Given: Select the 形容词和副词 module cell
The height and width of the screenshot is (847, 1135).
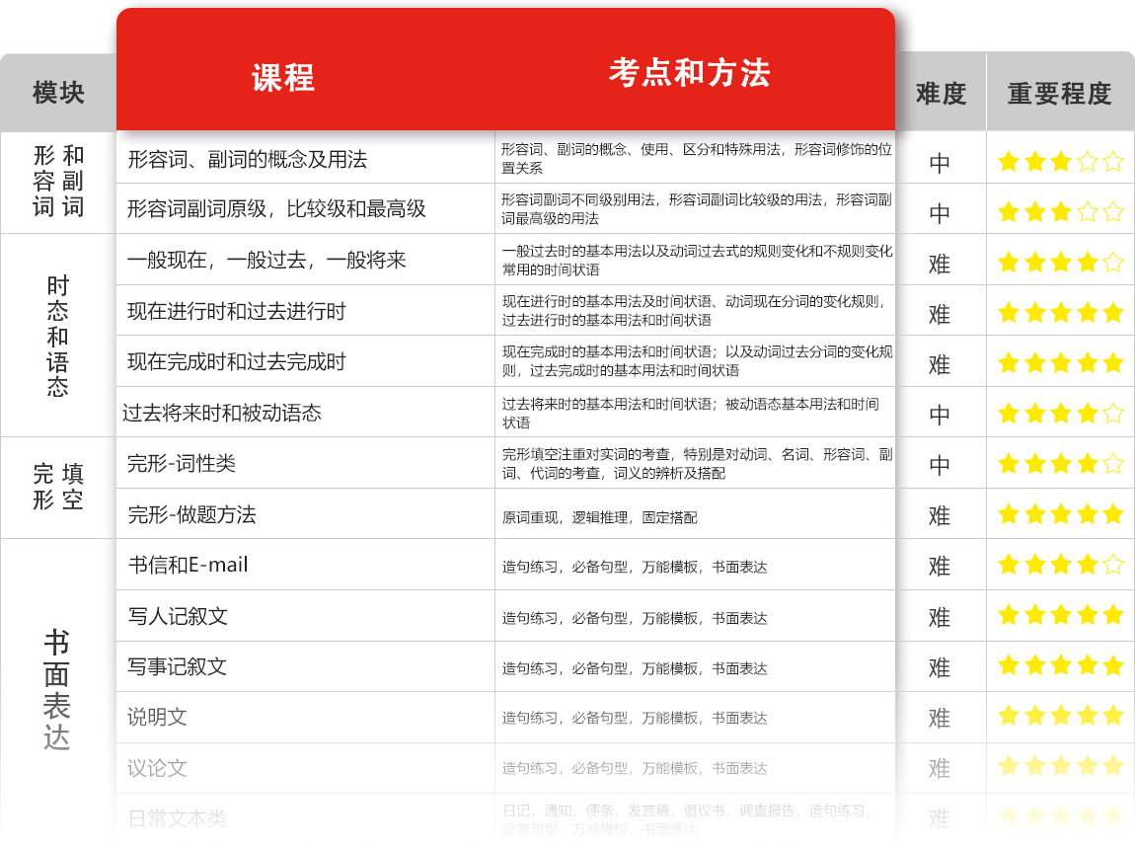Looking at the screenshot, I should coord(58,181).
